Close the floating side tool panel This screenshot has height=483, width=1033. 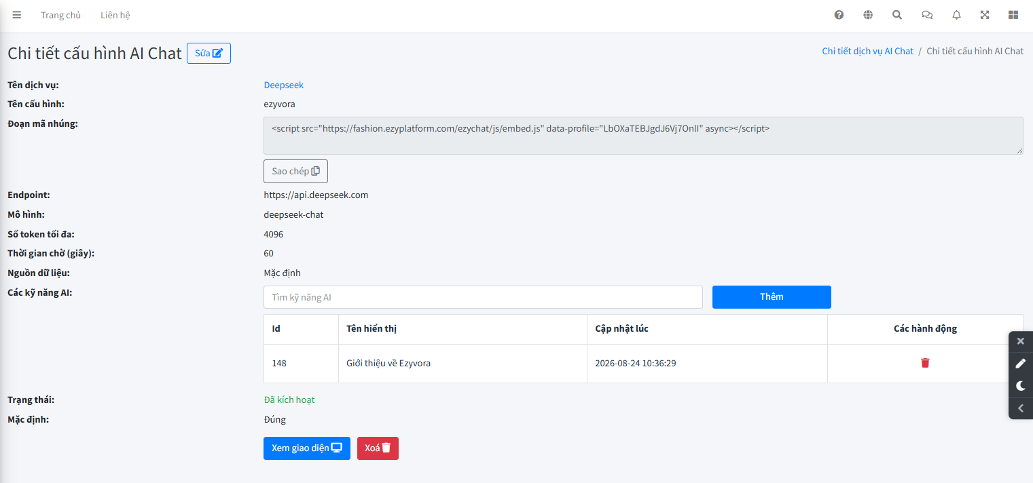tap(1021, 341)
